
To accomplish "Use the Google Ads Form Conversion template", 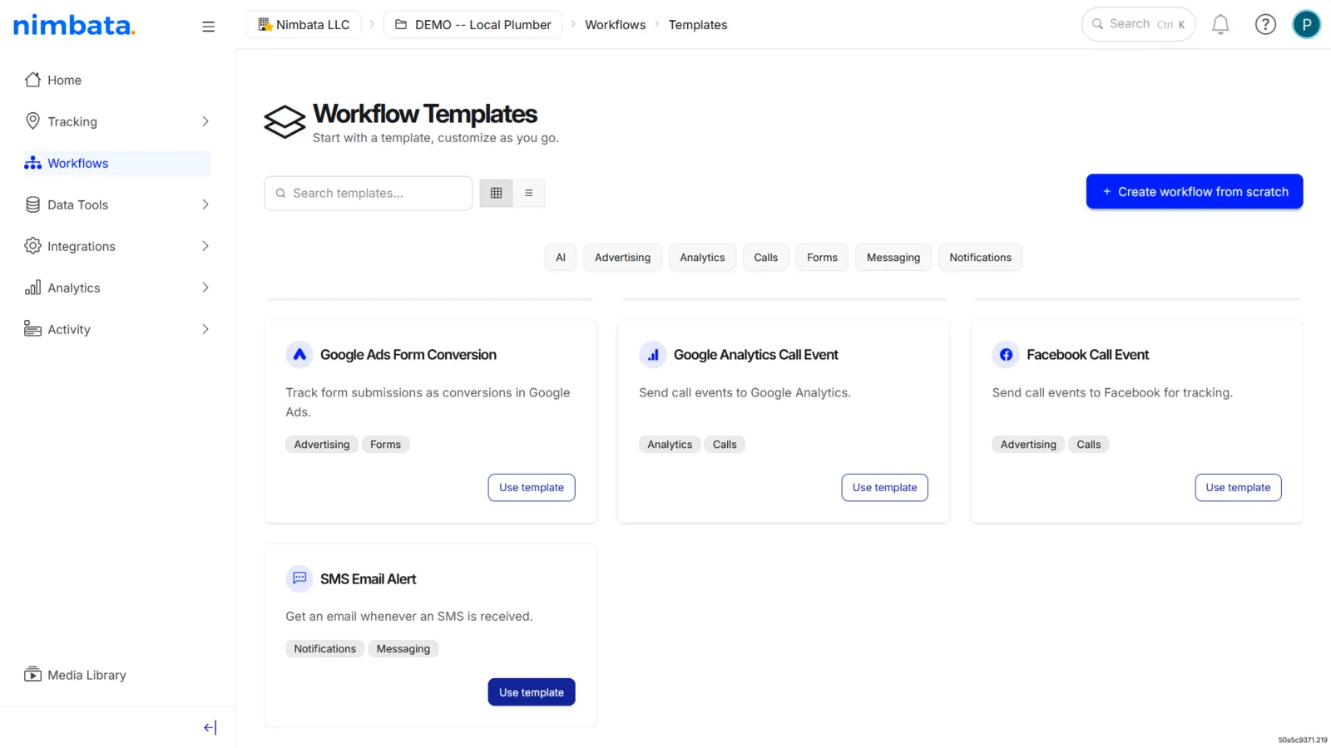I will pyautogui.click(x=532, y=488).
